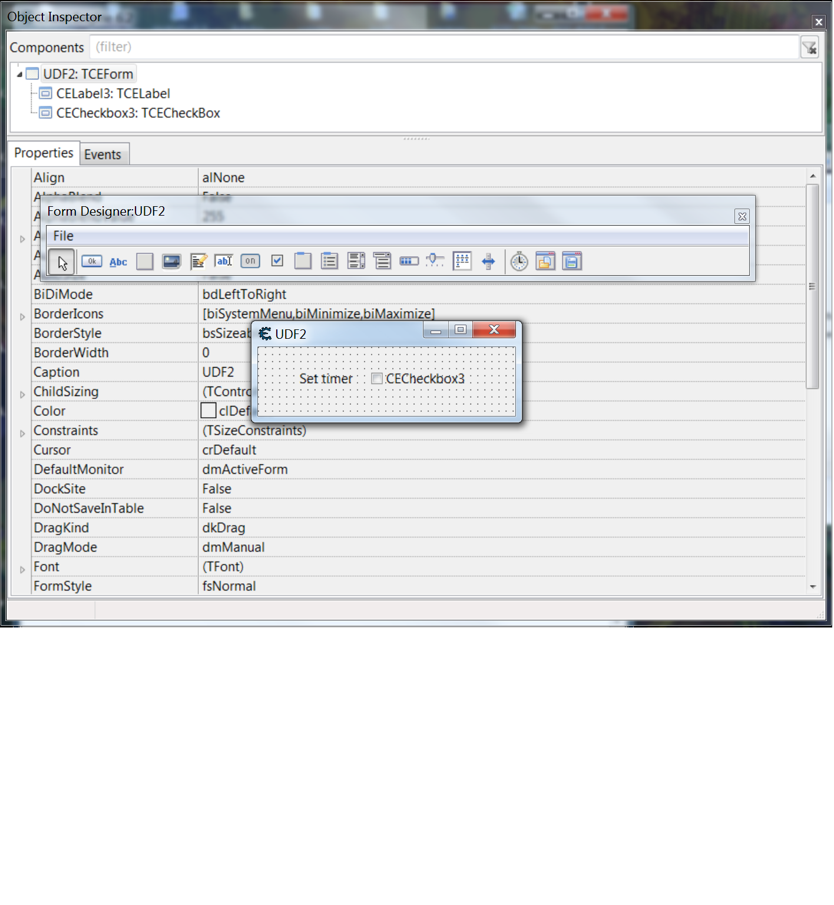
Task: Switch to the Events tab
Action: click(104, 154)
